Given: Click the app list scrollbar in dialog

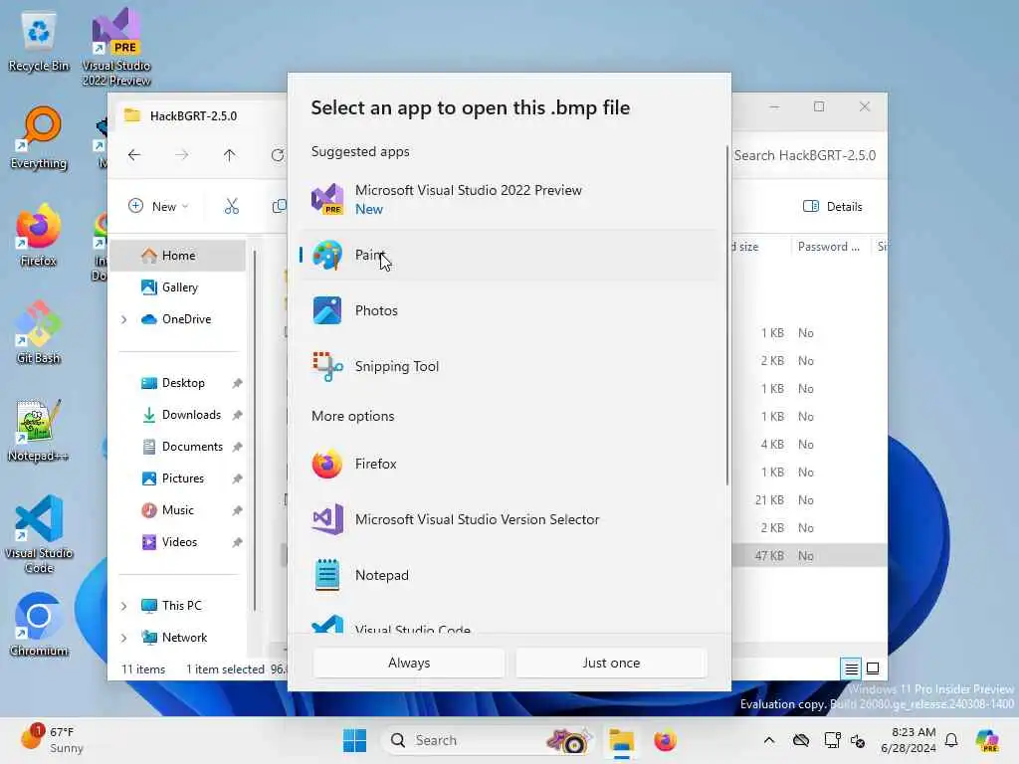Looking at the screenshot, I should [727, 315].
